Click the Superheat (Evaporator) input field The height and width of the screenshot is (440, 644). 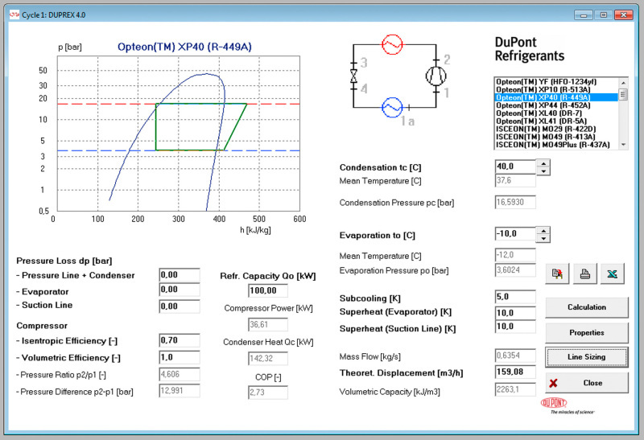[x=515, y=313]
